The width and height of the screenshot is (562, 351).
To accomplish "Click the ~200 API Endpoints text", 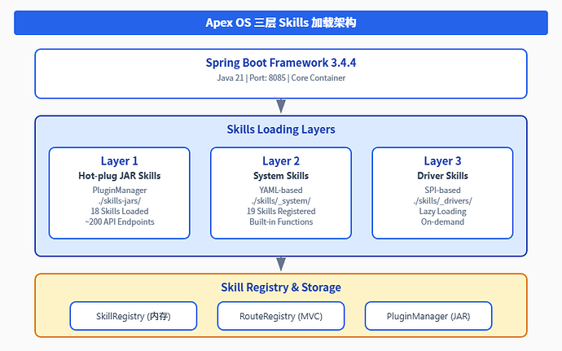I will [x=120, y=222].
